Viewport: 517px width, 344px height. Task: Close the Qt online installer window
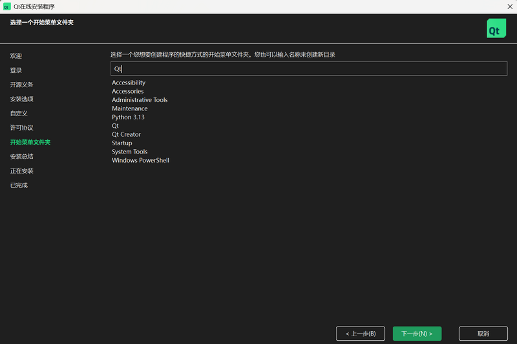coord(510,6)
